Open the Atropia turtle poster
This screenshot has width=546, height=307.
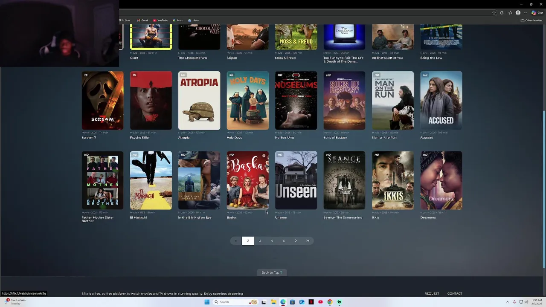pyautogui.click(x=199, y=100)
